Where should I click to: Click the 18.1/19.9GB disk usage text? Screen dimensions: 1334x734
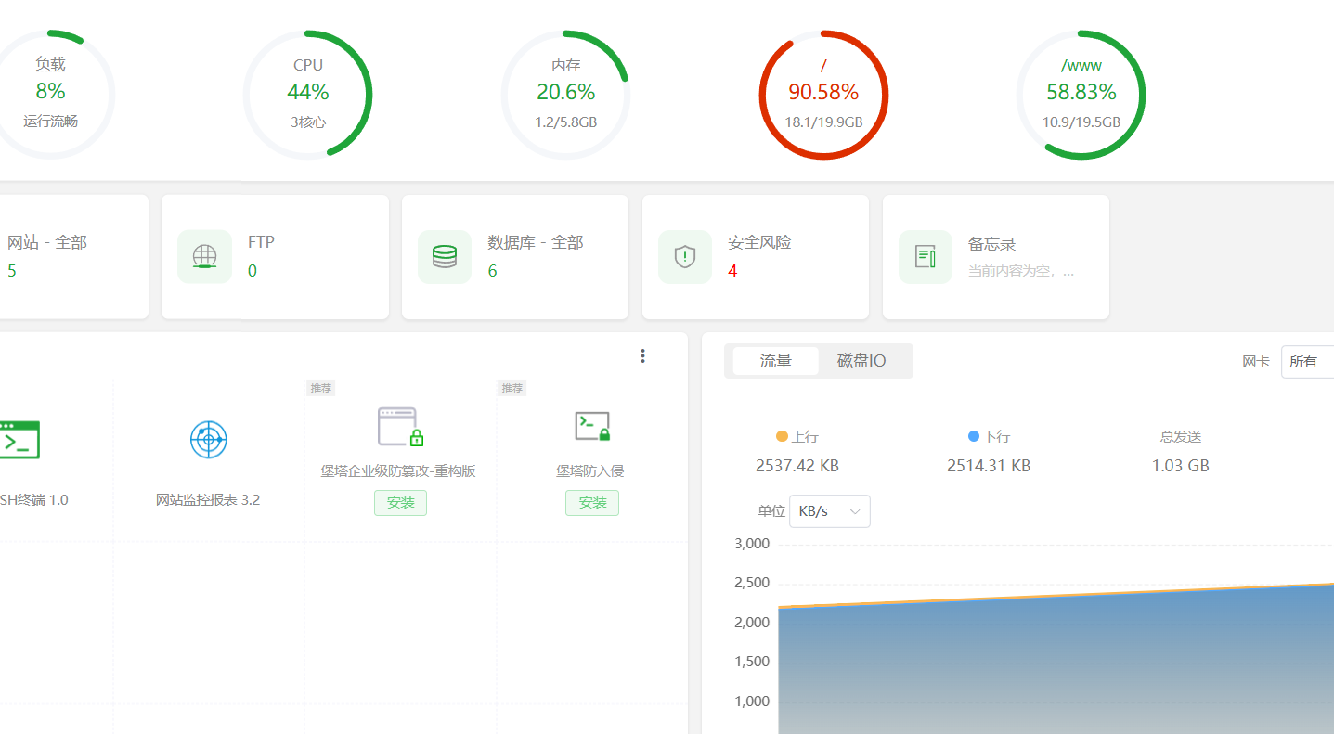coord(824,122)
